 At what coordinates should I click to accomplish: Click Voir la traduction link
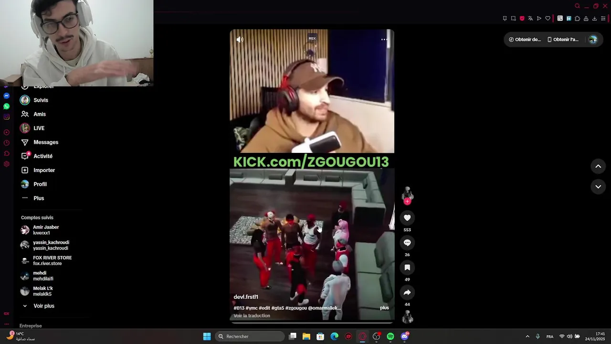tap(252, 316)
